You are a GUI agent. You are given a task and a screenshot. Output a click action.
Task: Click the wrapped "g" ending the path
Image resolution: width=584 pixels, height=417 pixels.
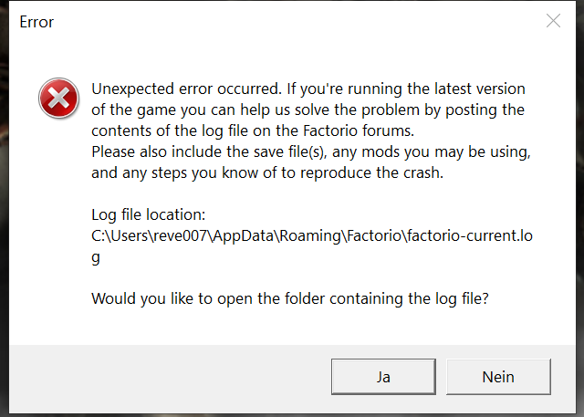[x=97, y=258]
